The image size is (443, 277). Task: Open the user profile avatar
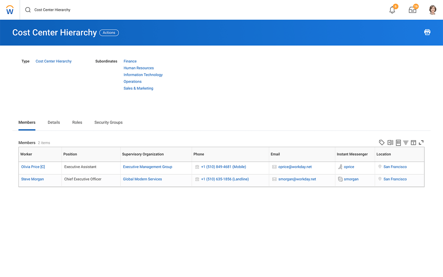tap(433, 10)
